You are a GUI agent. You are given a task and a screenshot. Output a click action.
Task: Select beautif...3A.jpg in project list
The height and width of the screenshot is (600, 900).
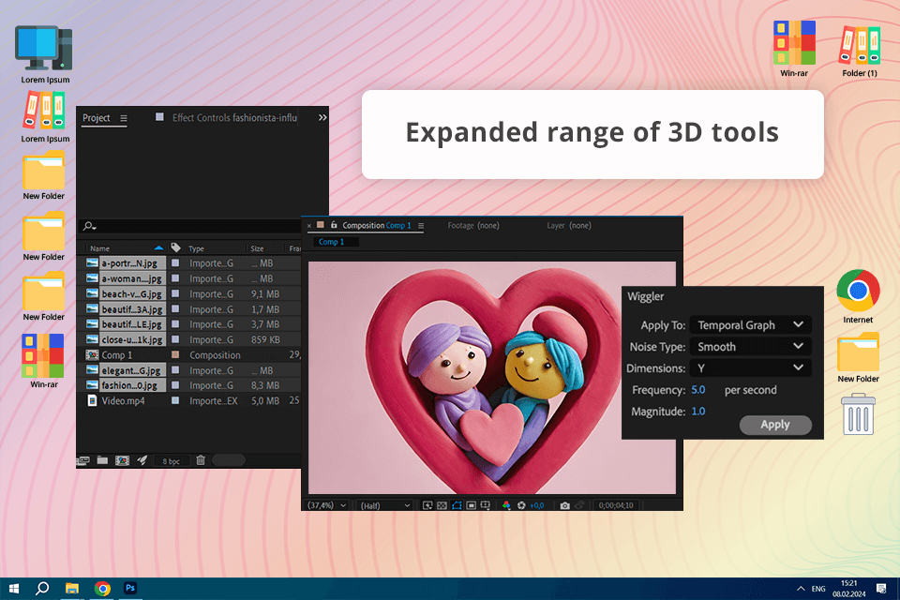(x=131, y=309)
